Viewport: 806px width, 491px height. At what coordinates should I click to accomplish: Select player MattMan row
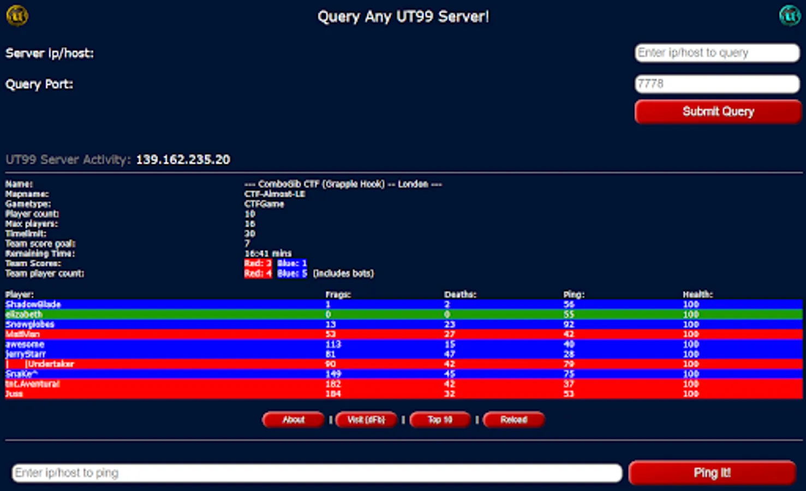[403, 334]
